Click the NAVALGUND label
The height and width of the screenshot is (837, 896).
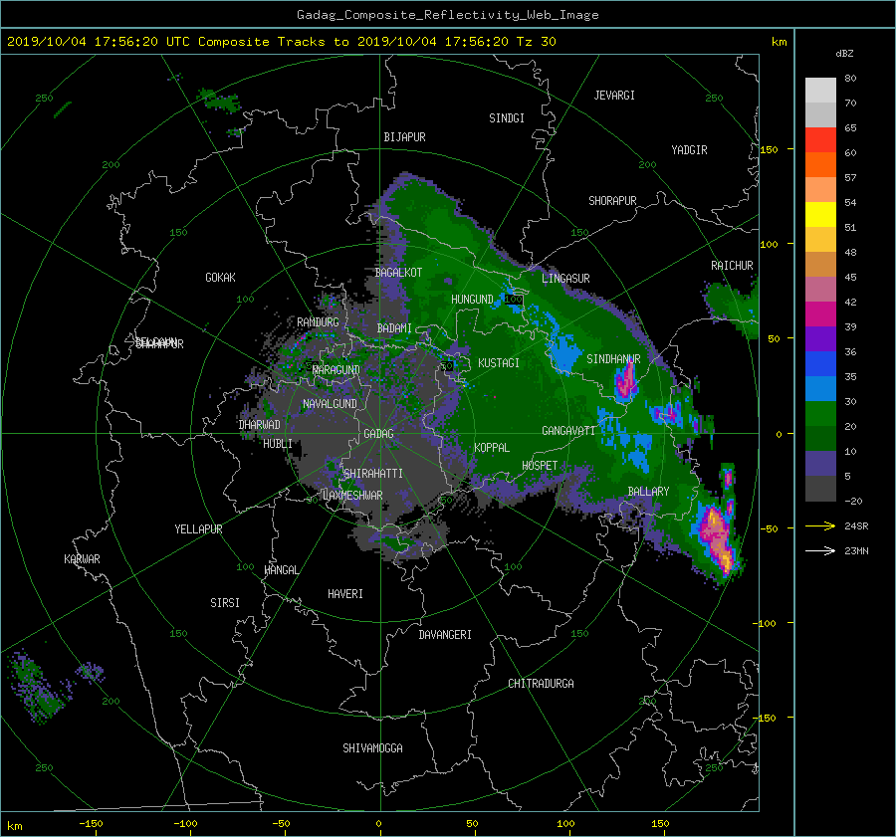tap(330, 404)
